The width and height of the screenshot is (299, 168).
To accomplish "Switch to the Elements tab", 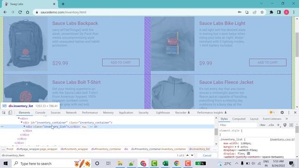I will coord(24,112).
